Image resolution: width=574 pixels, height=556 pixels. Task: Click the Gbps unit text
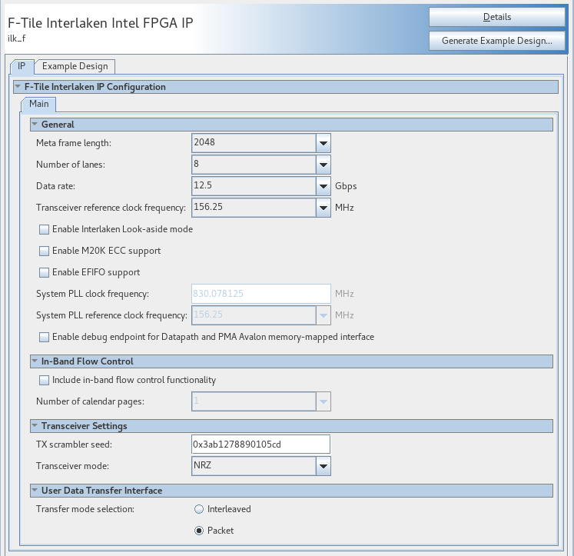(346, 186)
